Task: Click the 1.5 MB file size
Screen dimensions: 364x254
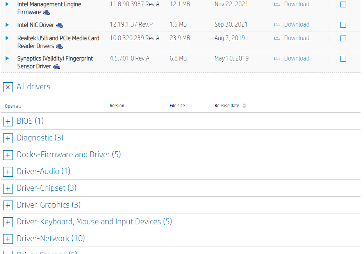Action: click(178, 24)
